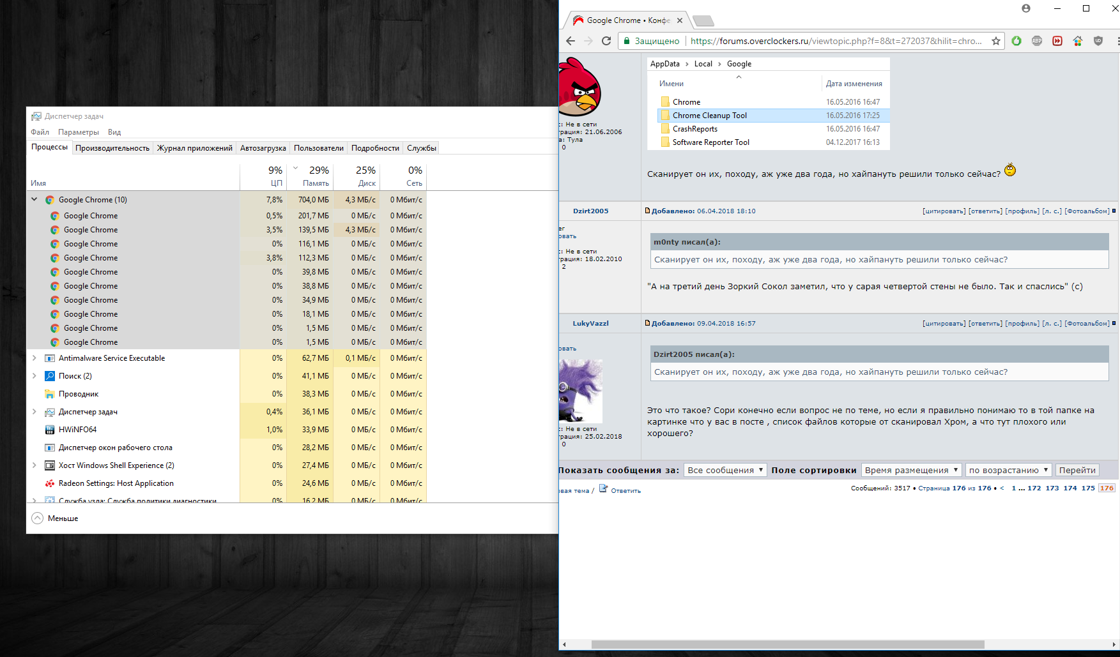
Task: Select the HWiNFO64 process row
Action: tap(226, 430)
